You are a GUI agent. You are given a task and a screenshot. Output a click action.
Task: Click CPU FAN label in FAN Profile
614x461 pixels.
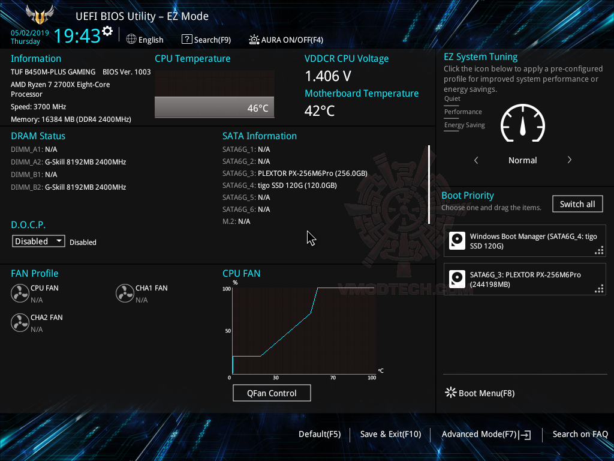click(x=44, y=288)
